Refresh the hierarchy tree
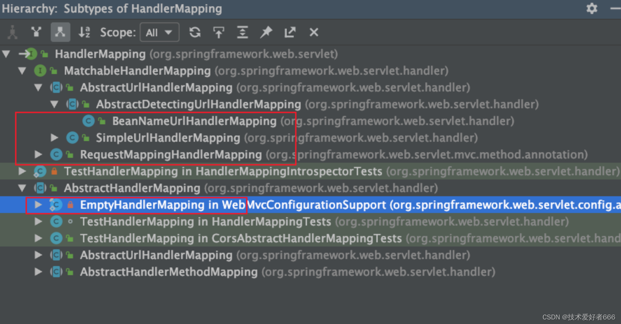621x324 pixels. (x=195, y=32)
